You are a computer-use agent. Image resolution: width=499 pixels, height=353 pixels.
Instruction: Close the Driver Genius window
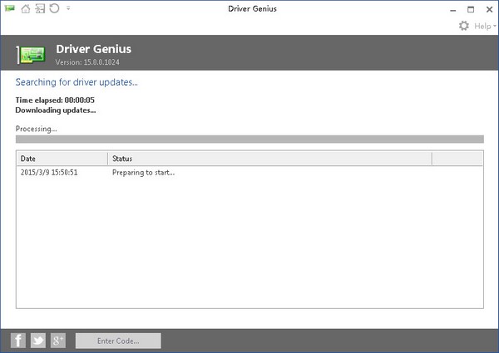coord(490,9)
